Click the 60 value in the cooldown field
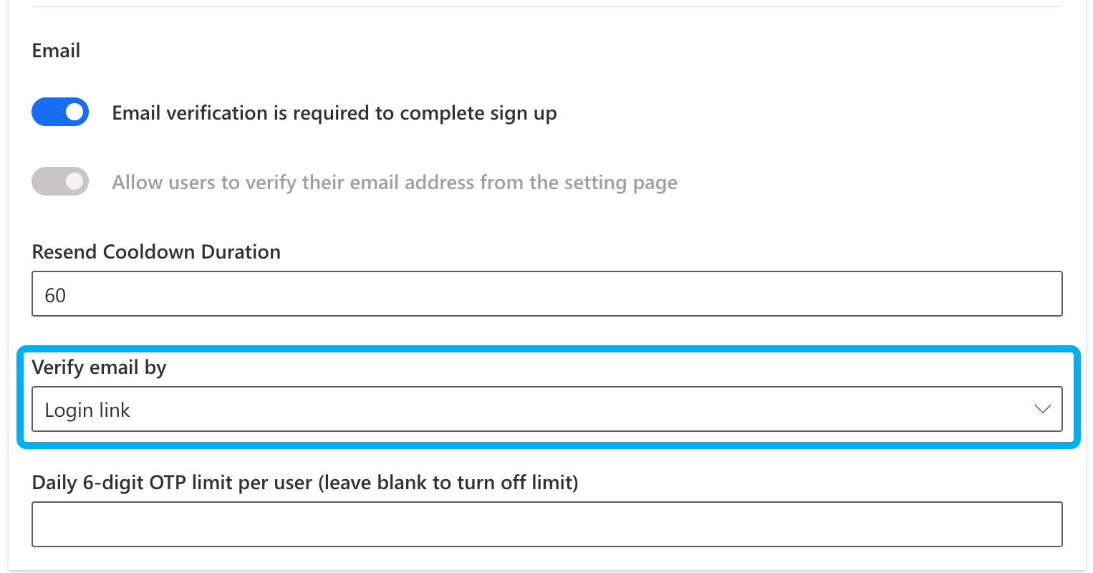This screenshot has width=1093, height=573. 55,295
